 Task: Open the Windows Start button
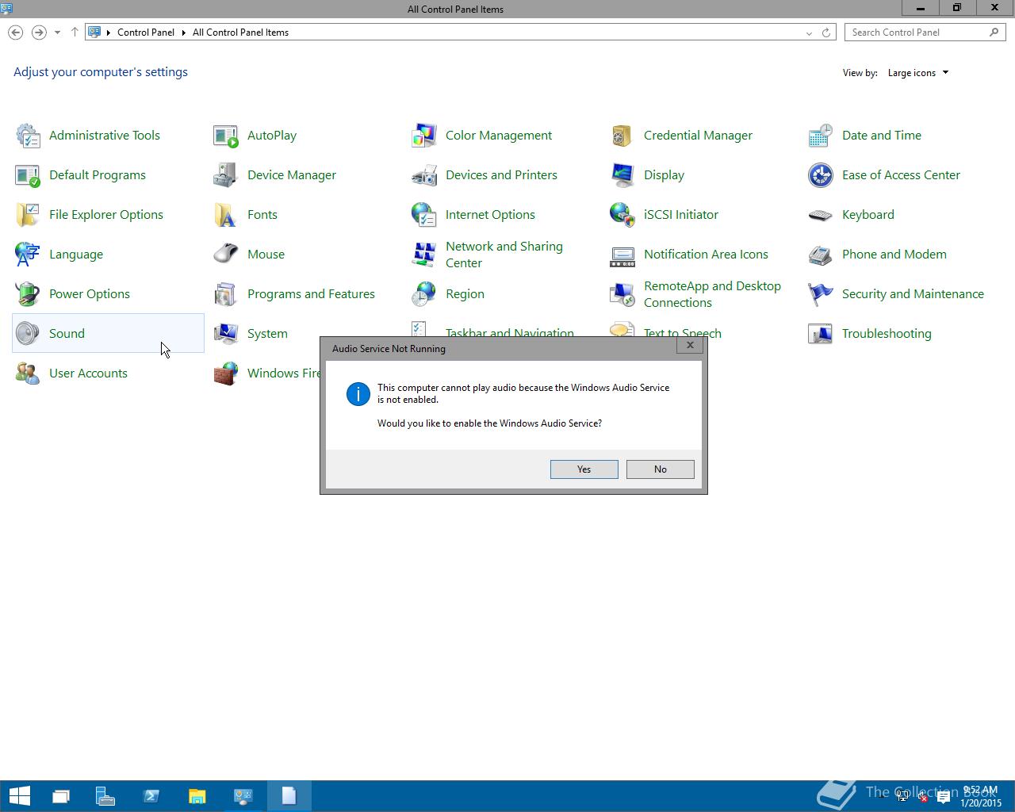(19, 796)
